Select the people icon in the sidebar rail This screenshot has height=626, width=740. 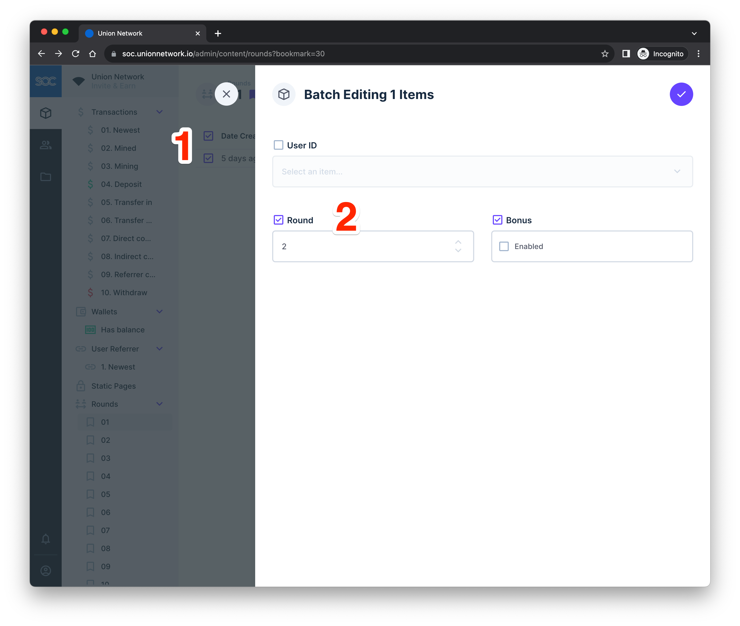click(x=45, y=144)
